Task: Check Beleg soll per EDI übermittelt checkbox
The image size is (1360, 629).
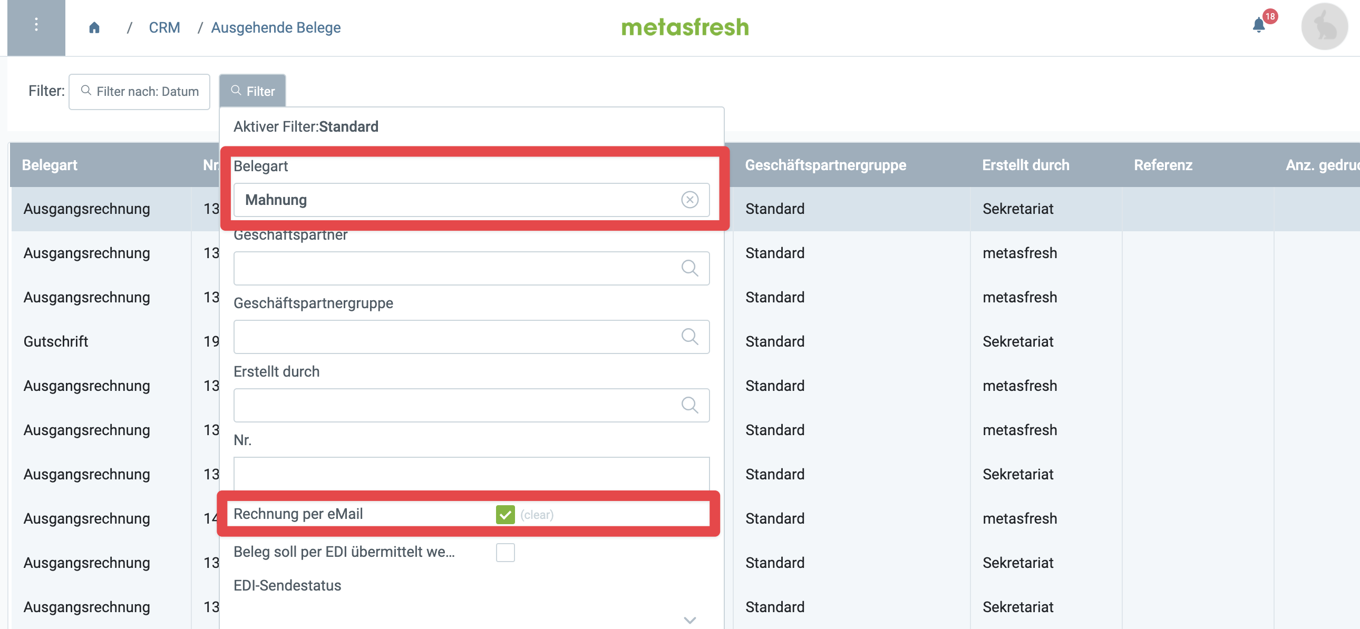Action: click(505, 553)
